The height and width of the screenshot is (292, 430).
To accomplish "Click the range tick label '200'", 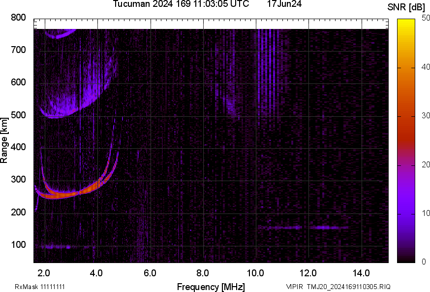I will (x=18, y=212).
